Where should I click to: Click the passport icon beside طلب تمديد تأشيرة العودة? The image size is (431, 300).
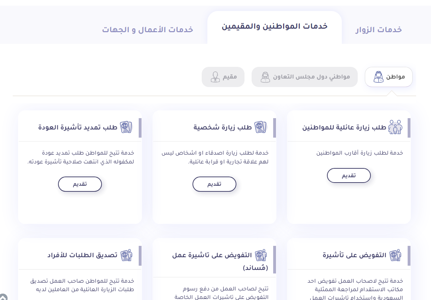coord(126,127)
